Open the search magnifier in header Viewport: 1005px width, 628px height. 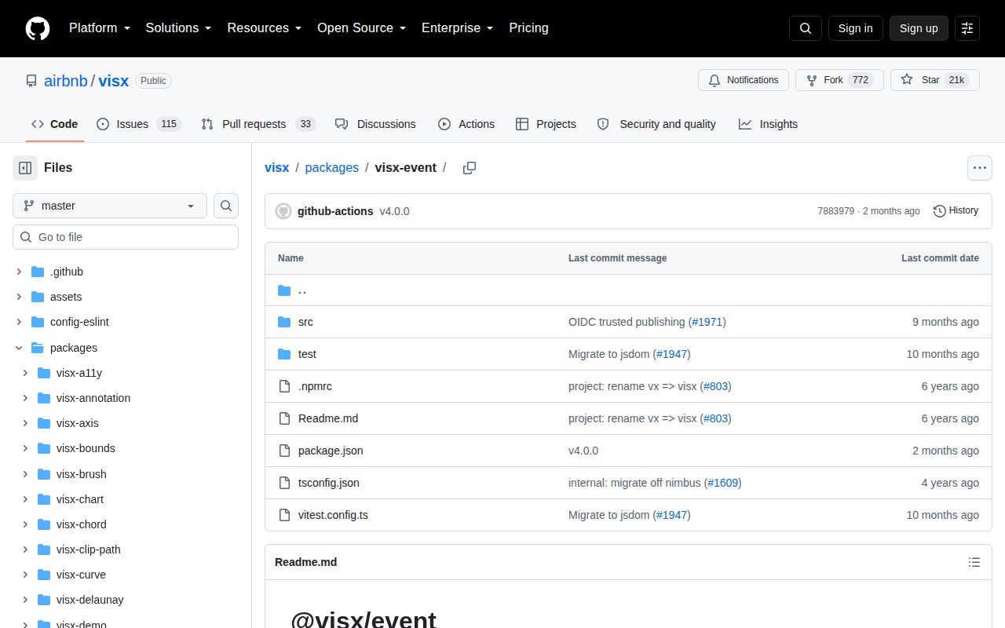[806, 28]
